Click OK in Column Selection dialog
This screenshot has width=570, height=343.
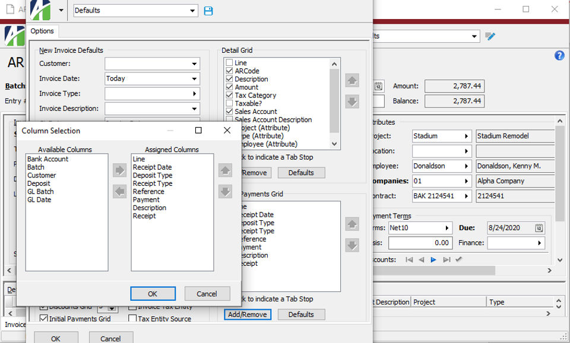pyautogui.click(x=153, y=294)
